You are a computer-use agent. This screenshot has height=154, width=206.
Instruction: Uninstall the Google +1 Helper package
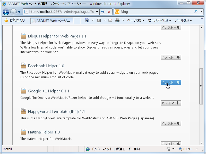171,103
